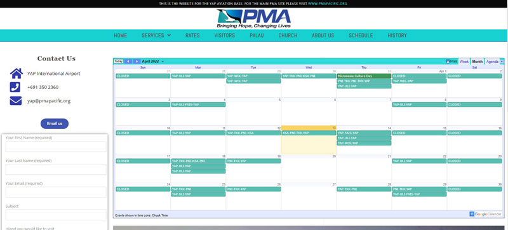Screen dimensions: 508x230
Task: Open Google Calendar plus icon
Action: point(472,214)
